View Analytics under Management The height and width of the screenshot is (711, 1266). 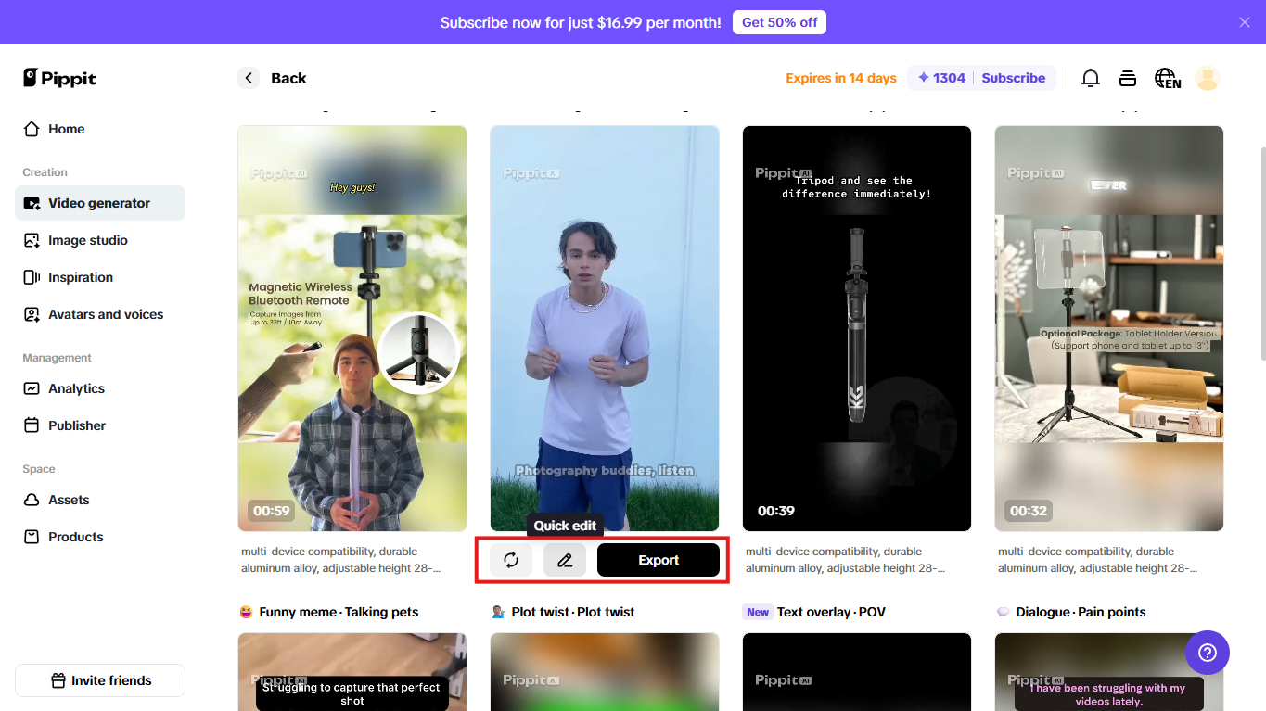(78, 388)
